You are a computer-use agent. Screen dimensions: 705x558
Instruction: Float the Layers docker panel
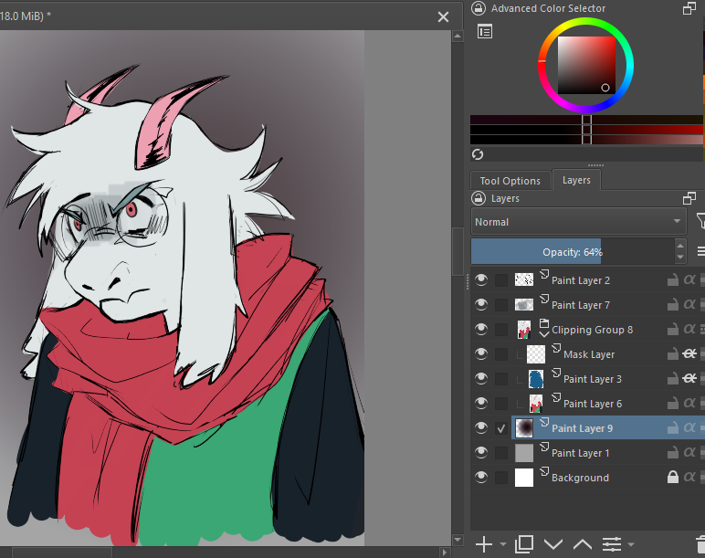coord(689,198)
